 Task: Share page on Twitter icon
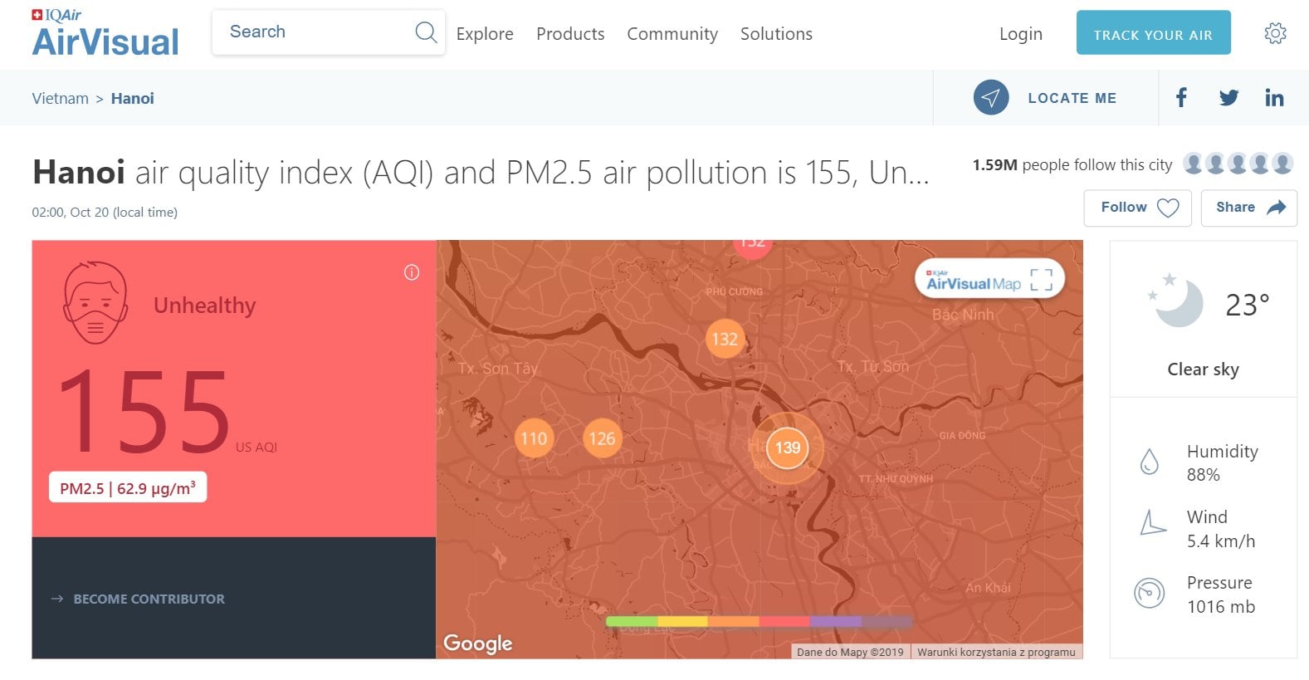1228,98
